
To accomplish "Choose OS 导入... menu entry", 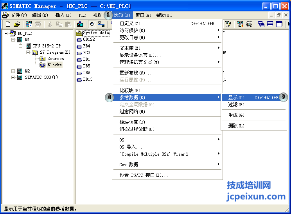I will click(167, 147).
